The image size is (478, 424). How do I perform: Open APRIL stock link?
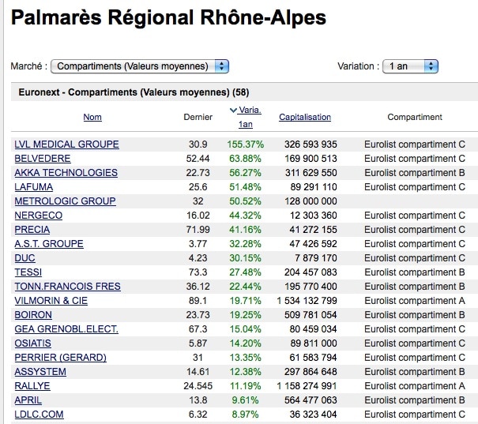coord(28,400)
